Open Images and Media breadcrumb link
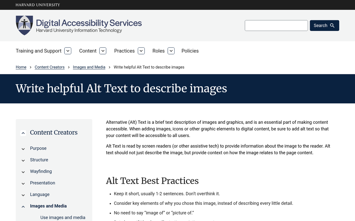The width and height of the screenshot is (355, 221). 89,67
